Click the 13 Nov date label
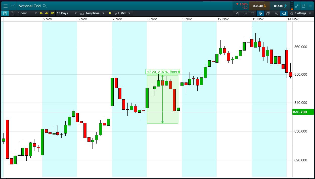This screenshot has width=315, height=179. pyautogui.click(x=258, y=19)
